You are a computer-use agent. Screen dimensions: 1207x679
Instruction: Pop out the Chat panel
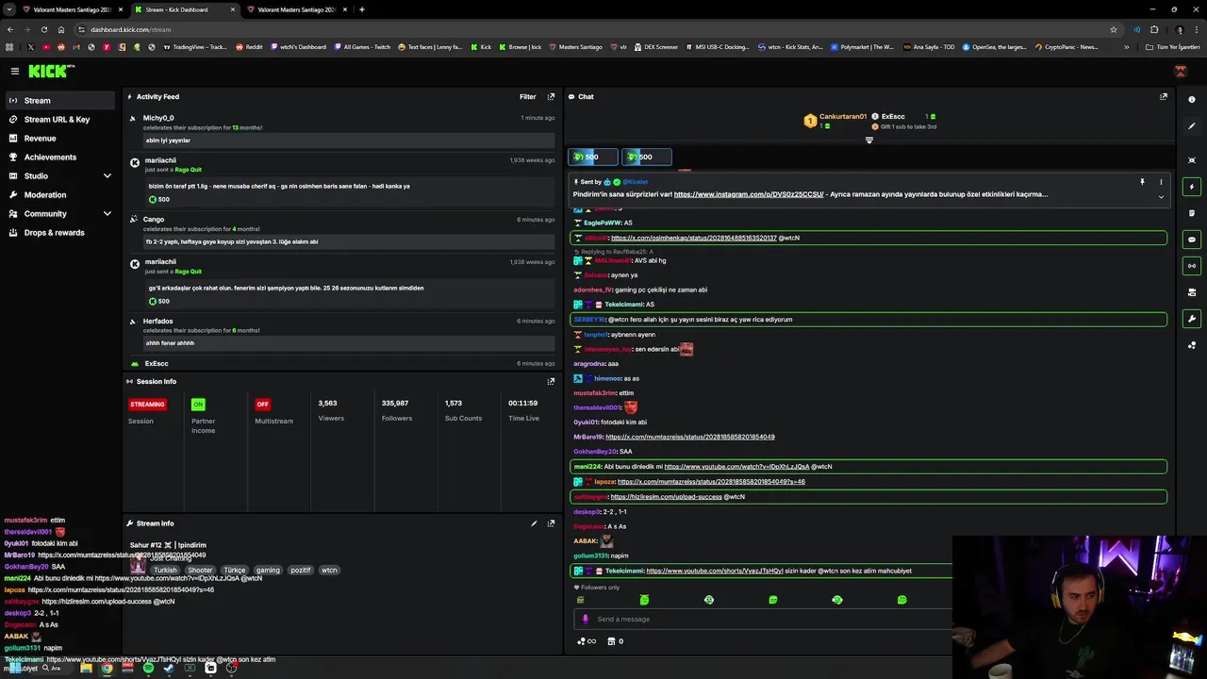tap(1164, 96)
